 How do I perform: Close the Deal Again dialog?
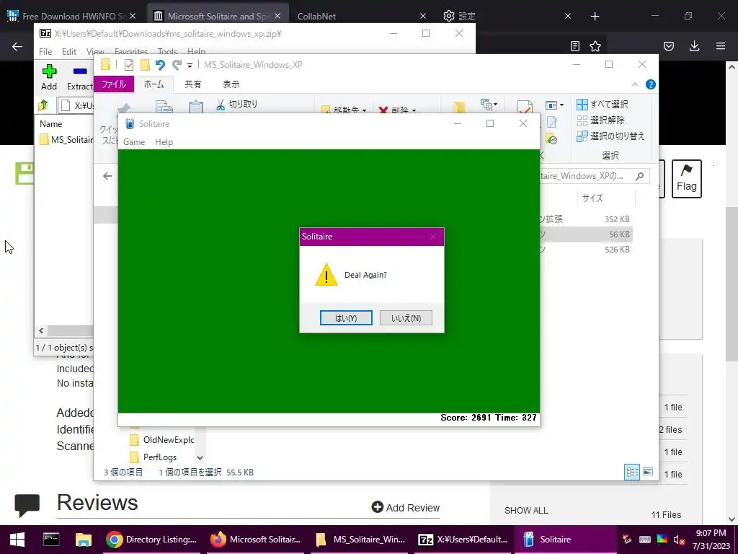tap(433, 237)
